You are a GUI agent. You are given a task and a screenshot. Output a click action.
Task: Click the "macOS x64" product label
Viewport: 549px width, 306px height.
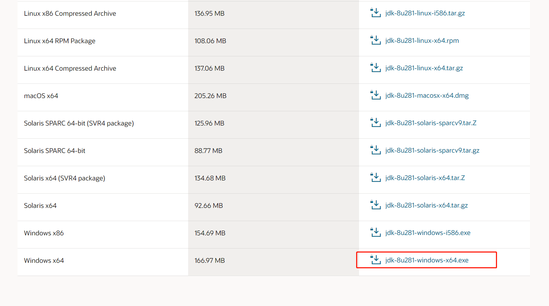[x=41, y=96]
